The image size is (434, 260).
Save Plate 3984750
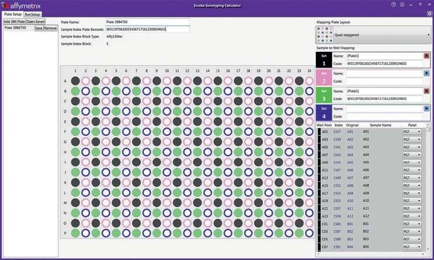pyautogui.click(x=39, y=28)
